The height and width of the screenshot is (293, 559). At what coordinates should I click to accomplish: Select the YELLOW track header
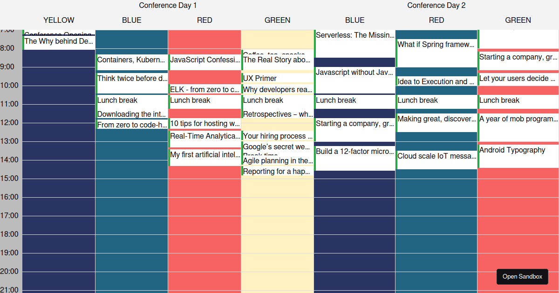(59, 20)
